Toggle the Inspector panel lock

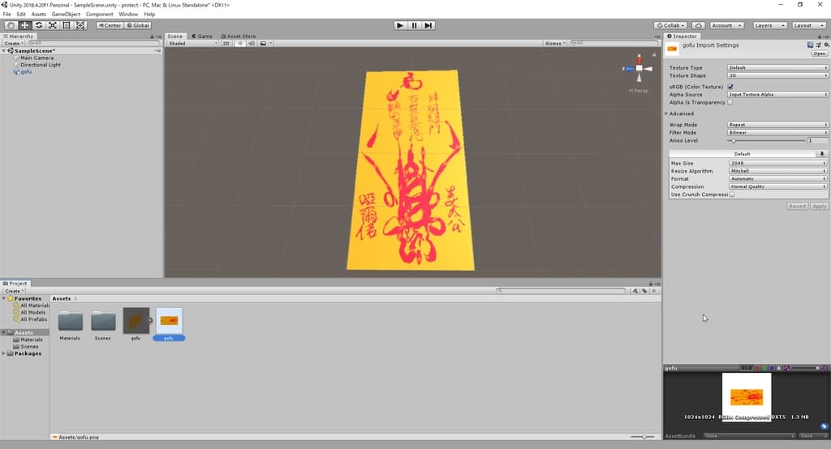(820, 36)
